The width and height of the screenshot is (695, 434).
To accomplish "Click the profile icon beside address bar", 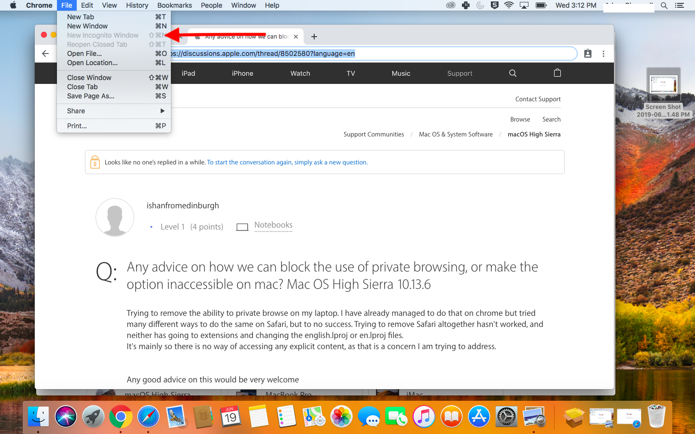I will [588, 54].
